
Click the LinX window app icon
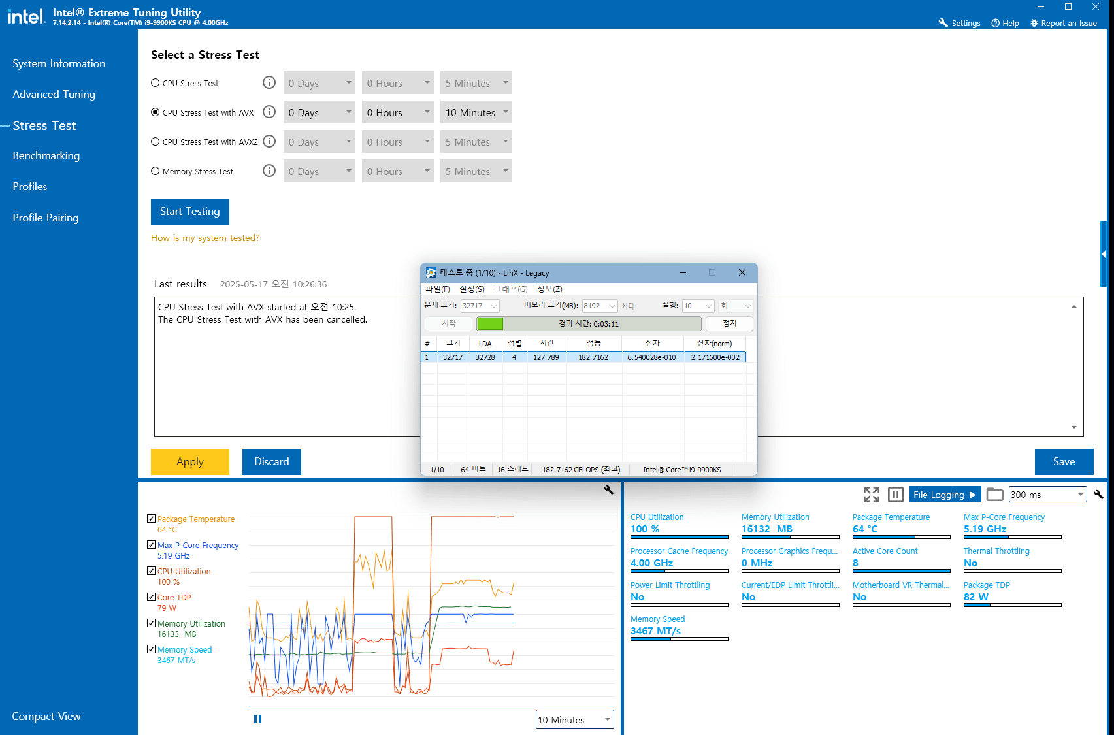click(x=431, y=272)
